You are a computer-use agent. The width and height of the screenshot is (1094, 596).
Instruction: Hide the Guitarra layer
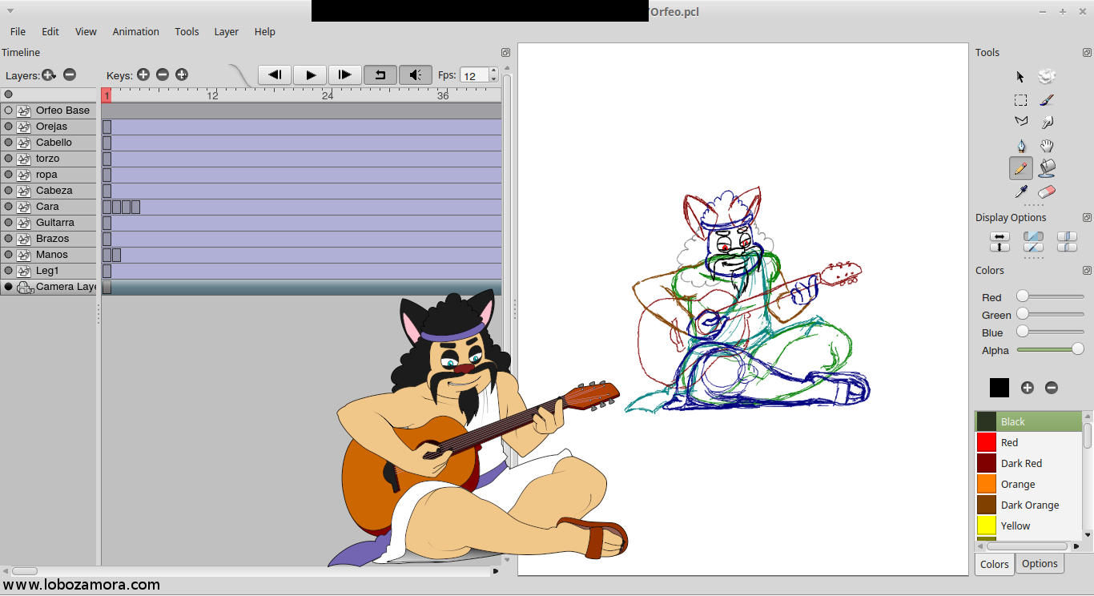9,223
